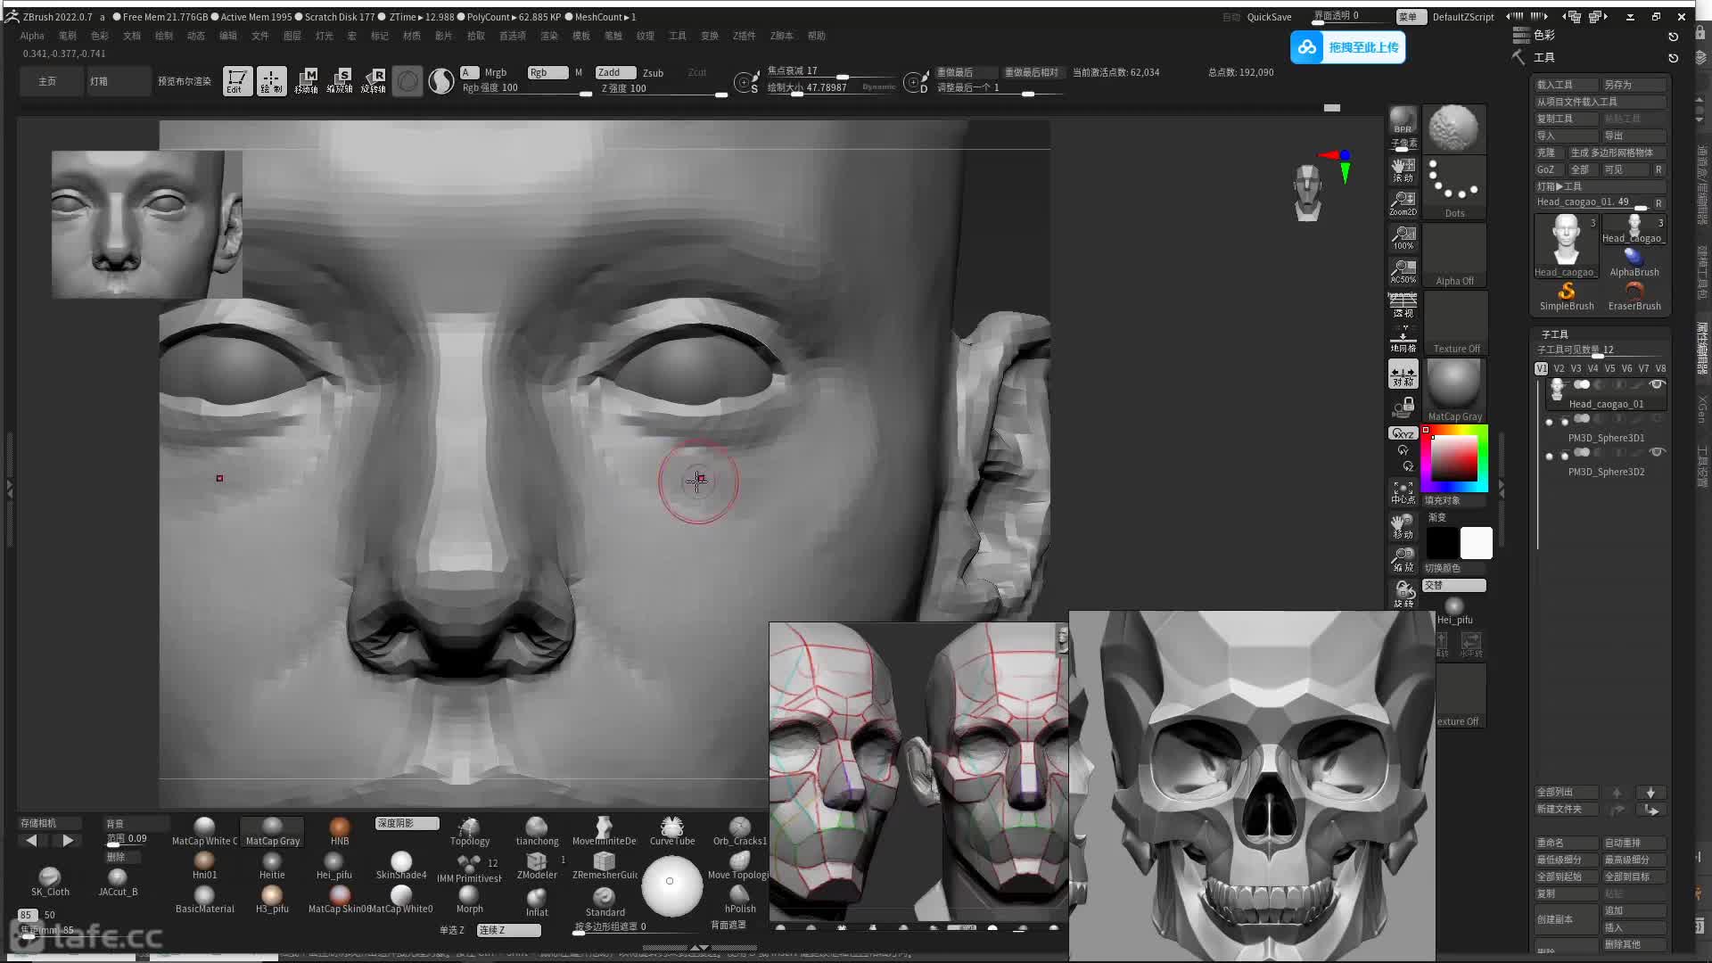Open the current brush thumbnail picker
The height and width of the screenshot is (963, 1712).
(1453, 129)
